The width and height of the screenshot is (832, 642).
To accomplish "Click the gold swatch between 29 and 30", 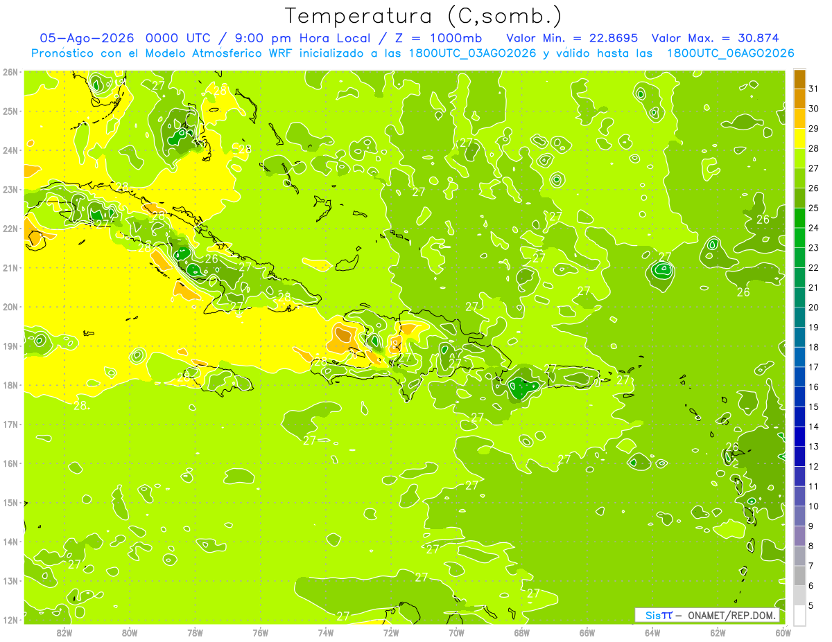I will [799, 118].
